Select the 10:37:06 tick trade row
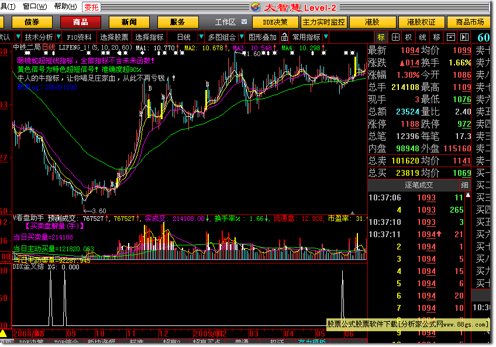 click(416, 198)
